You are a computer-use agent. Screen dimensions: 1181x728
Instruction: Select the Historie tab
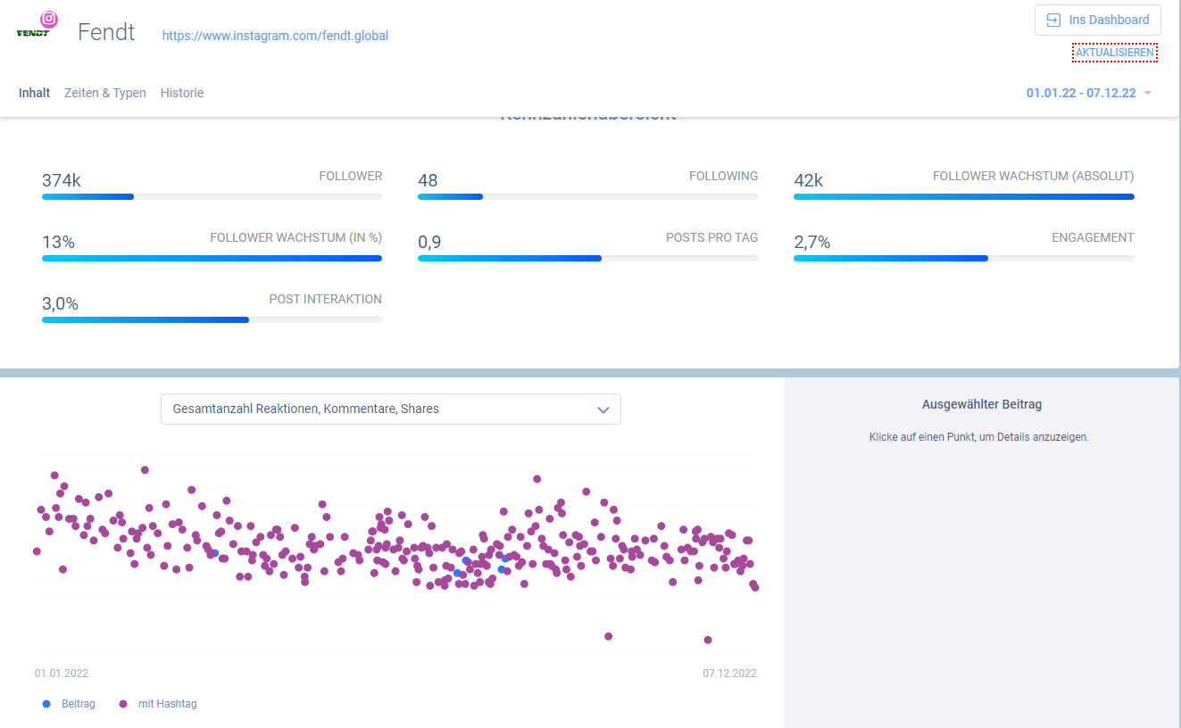(x=182, y=93)
